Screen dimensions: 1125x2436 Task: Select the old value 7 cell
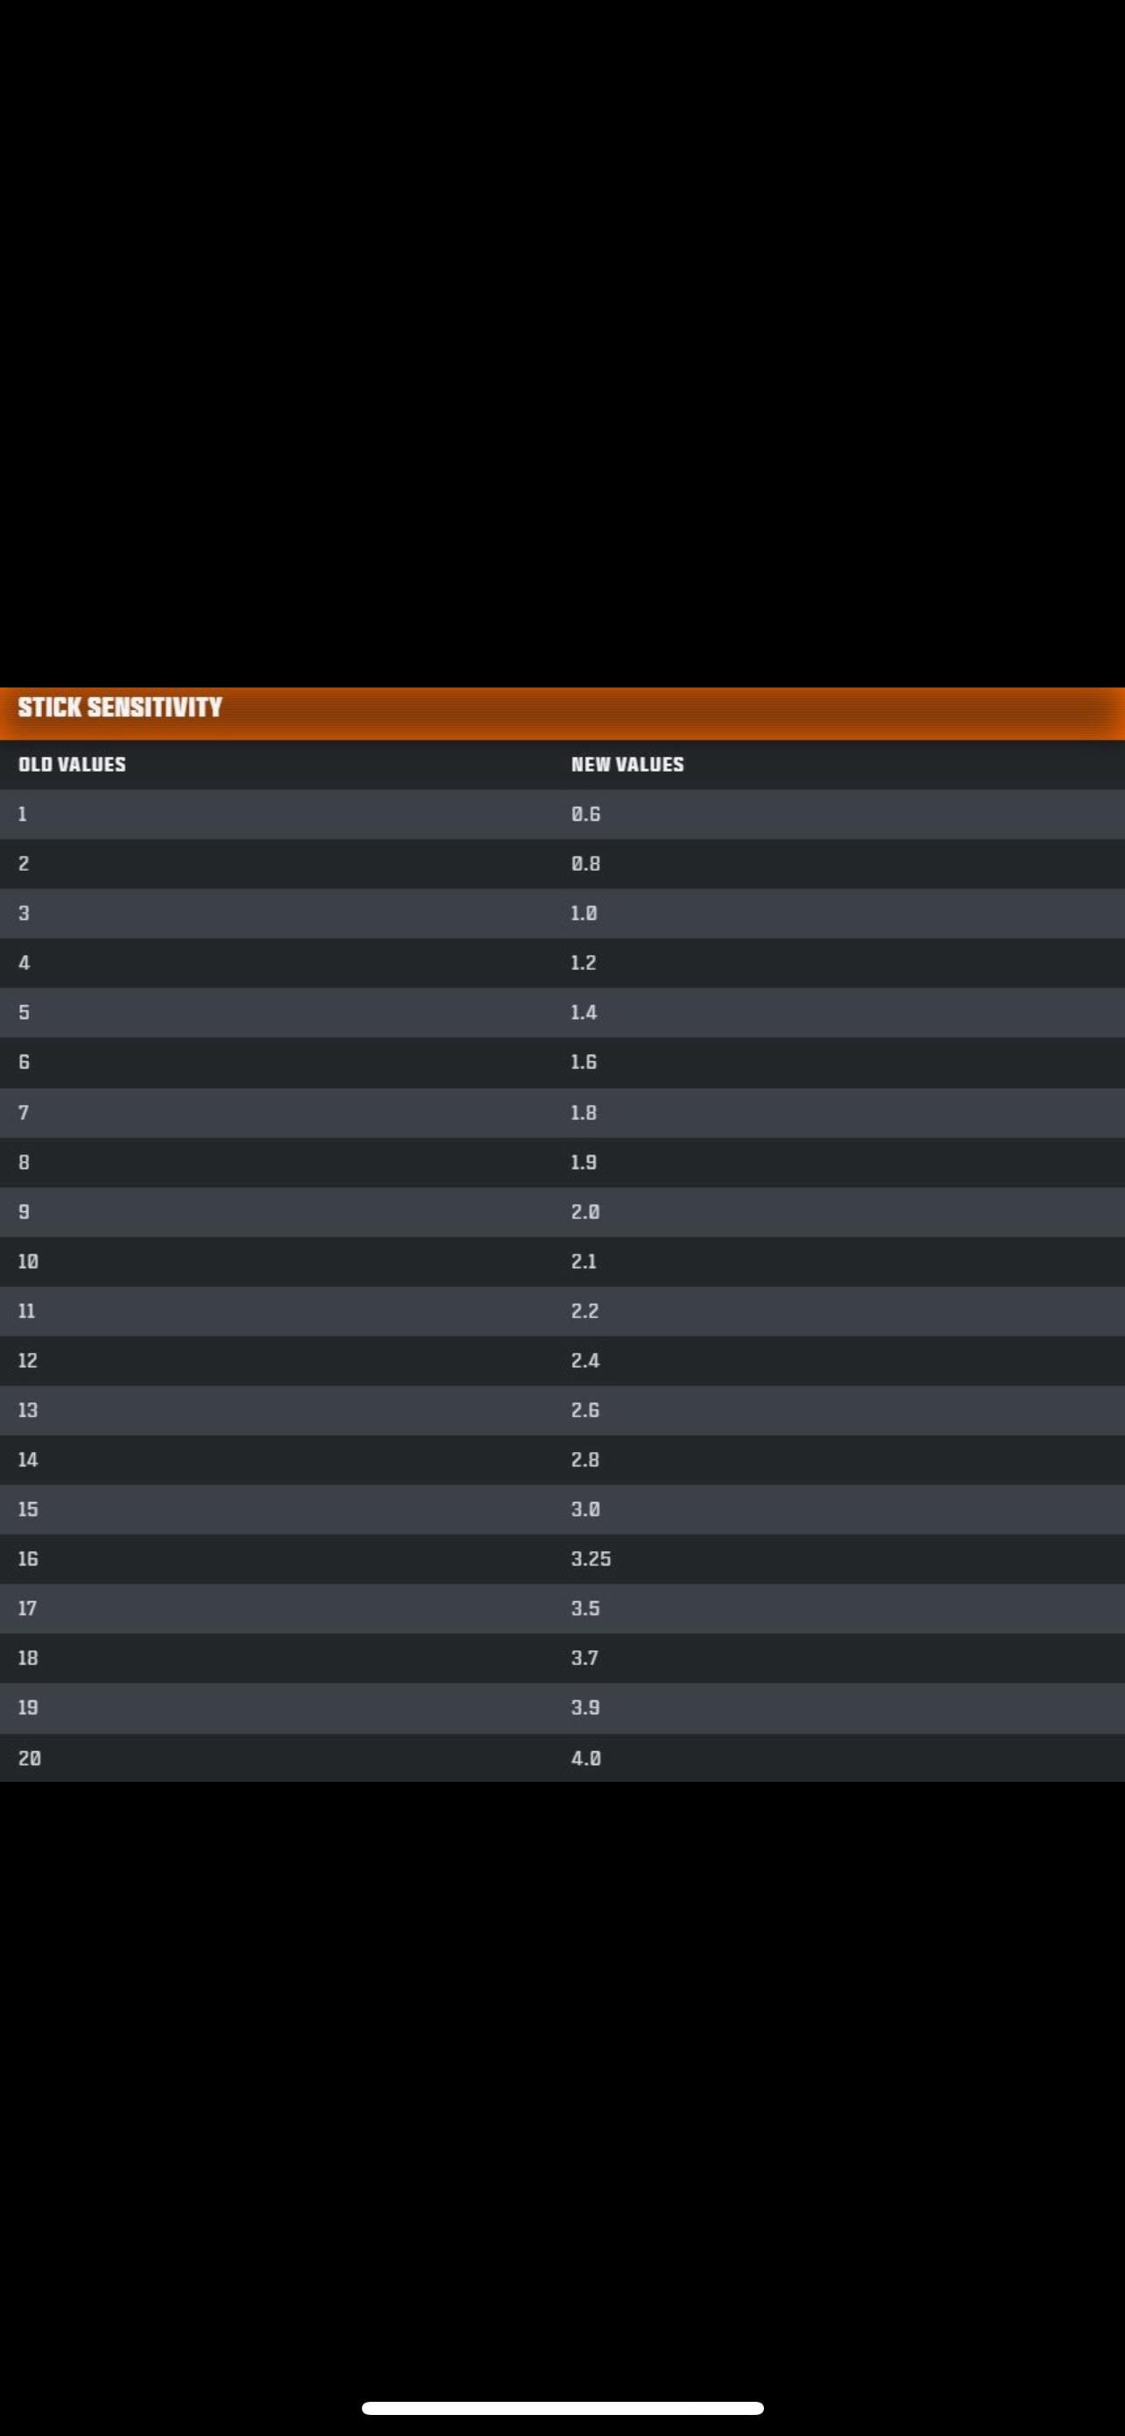coord(24,1112)
